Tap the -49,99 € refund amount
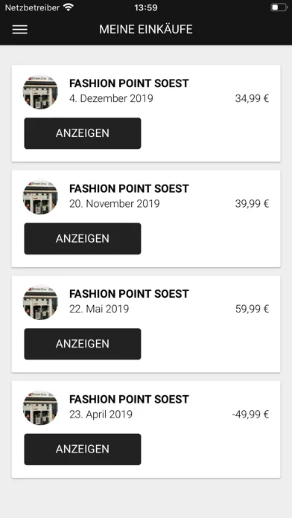The width and height of the screenshot is (292, 518). coord(251,415)
